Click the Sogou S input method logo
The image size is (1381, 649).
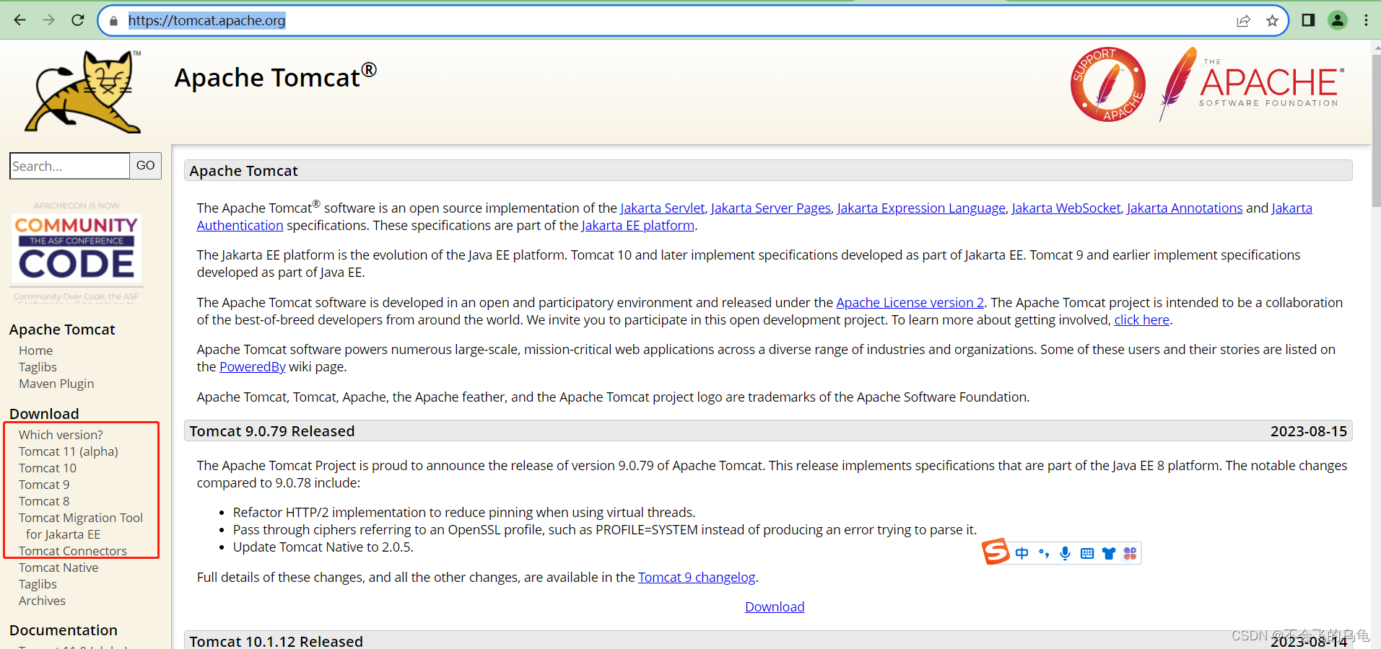[x=996, y=552]
